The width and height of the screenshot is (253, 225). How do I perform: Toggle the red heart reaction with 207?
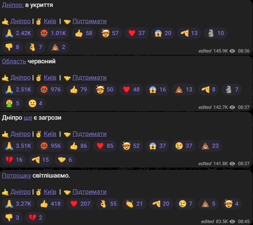click(x=80, y=204)
